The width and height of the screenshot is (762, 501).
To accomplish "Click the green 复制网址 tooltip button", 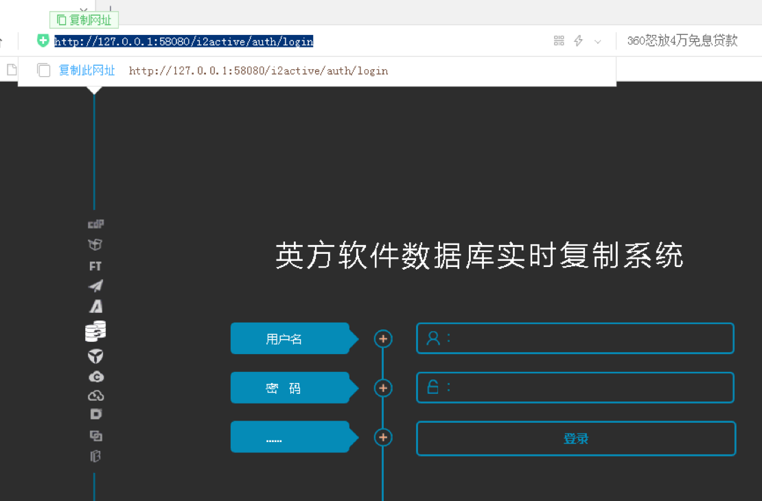I will (x=84, y=20).
